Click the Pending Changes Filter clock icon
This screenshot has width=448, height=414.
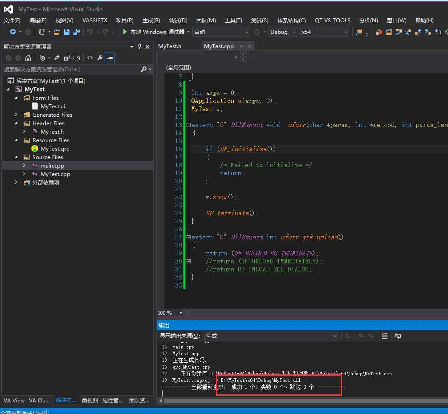42,58
